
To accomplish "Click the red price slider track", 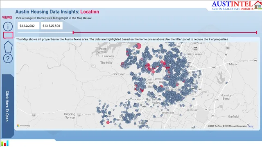I will tap(165, 33).
